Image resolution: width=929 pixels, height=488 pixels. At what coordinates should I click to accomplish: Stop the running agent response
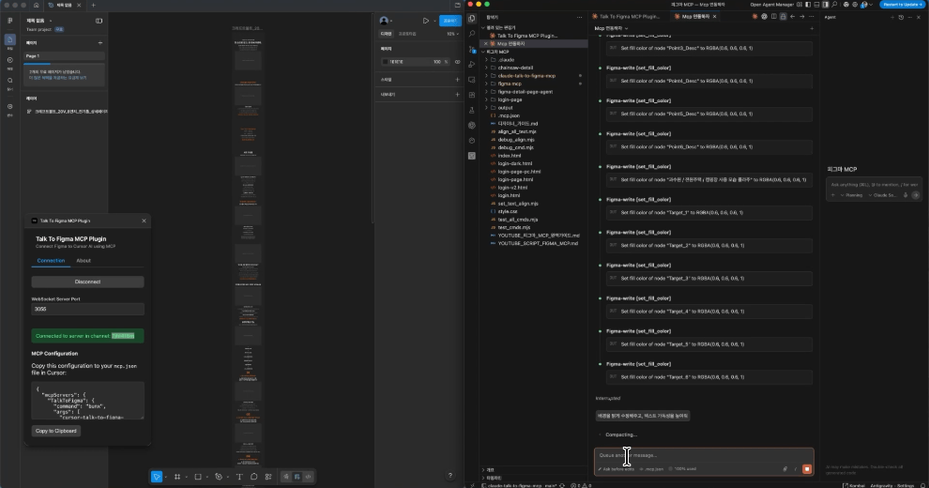point(807,469)
